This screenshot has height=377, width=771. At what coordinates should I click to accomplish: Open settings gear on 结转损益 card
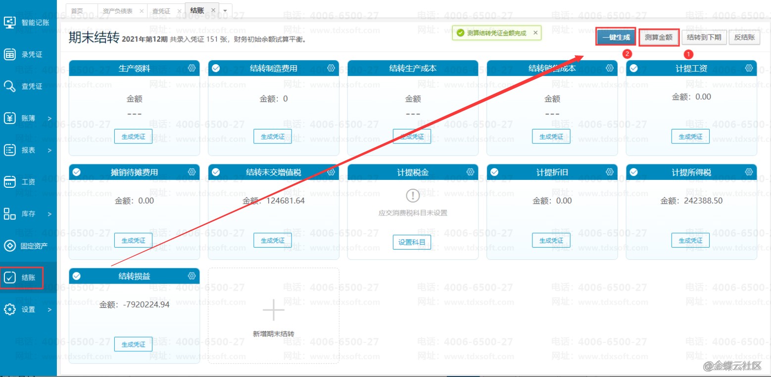(192, 276)
